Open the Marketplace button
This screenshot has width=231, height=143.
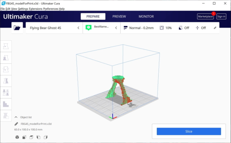tap(205, 16)
